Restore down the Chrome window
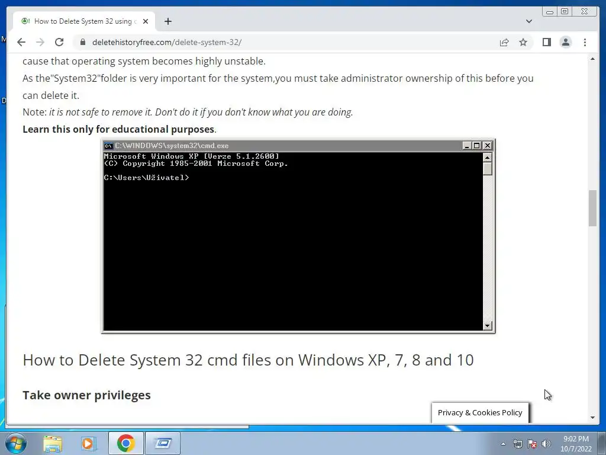This screenshot has height=455, width=606. [x=565, y=12]
